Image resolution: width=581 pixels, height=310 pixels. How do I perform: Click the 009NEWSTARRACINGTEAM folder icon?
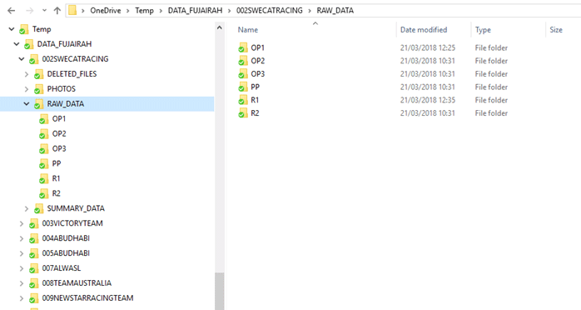tap(34, 298)
